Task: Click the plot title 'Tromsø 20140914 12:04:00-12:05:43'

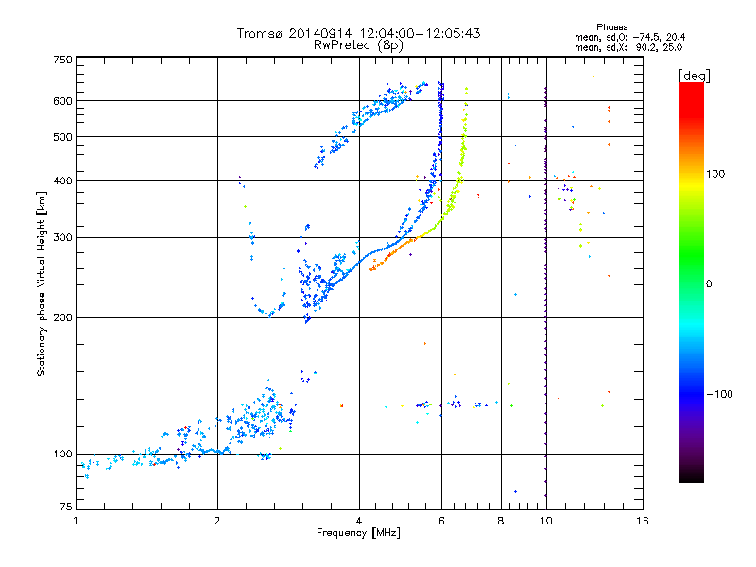Action: [358, 33]
